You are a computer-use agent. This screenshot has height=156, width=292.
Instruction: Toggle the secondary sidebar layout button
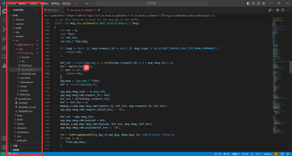(259, 3)
